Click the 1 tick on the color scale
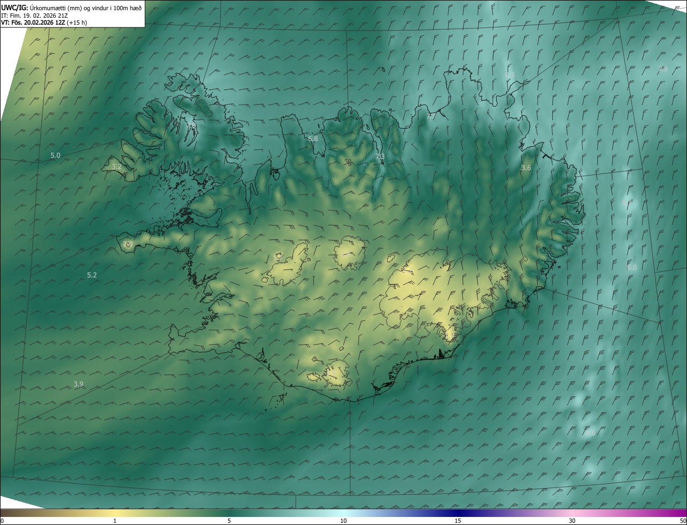 pyautogui.click(x=115, y=521)
